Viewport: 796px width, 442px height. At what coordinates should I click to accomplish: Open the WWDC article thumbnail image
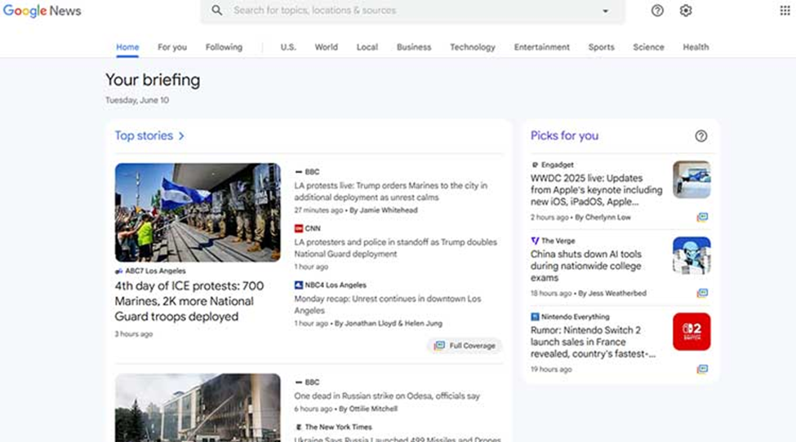click(x=691, y=179)
